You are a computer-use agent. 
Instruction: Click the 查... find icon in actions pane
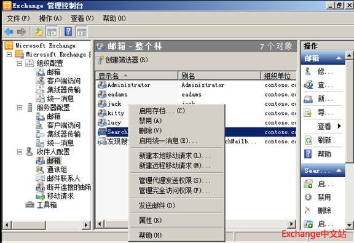point(308,85)
